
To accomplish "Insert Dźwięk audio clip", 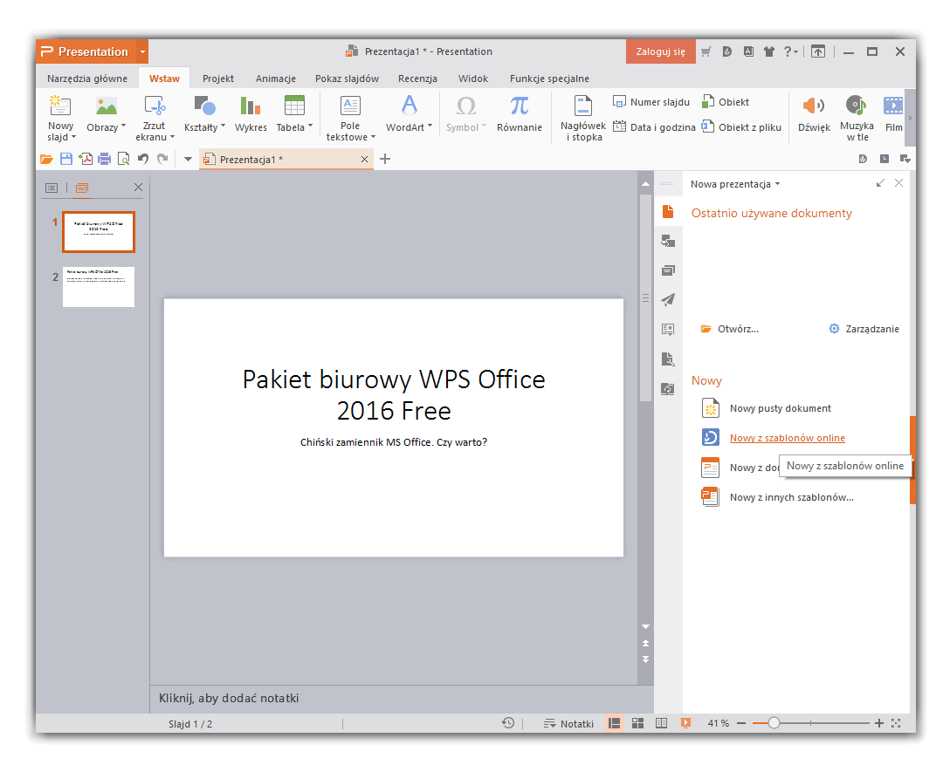I will point(814,113).
